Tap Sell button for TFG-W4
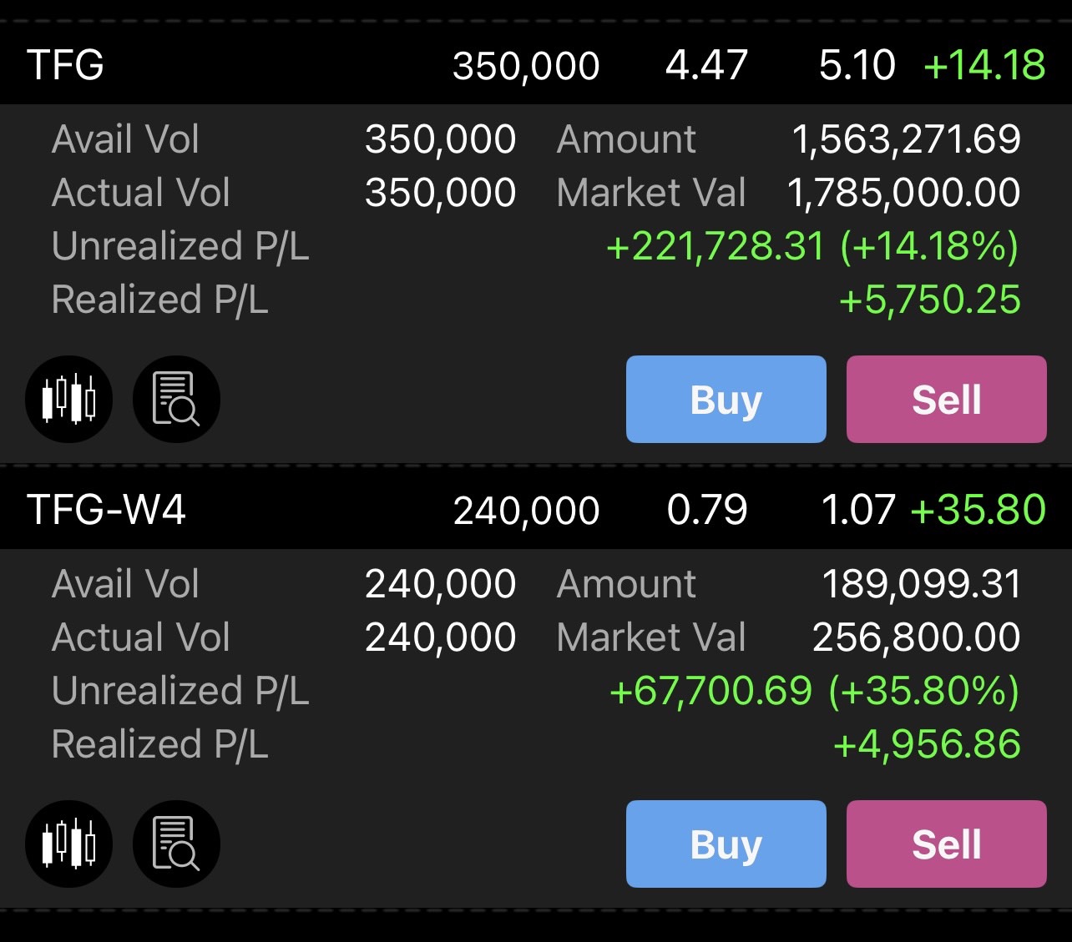This screenshot has width=1072, height=942. pos(946,844)
